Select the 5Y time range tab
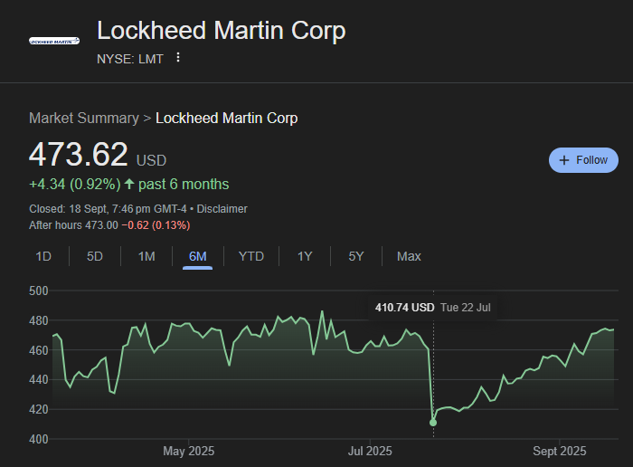Image resolution: width=633 pixels, height=467 pixels. click(356, 256)
